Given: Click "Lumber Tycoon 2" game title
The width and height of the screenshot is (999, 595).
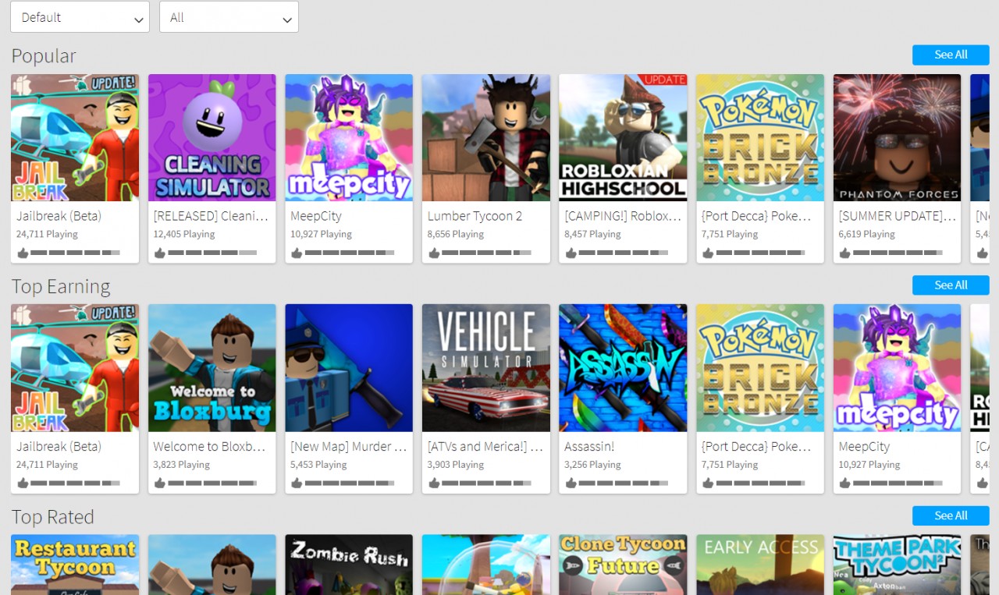Looking at the screenshot, I should click(475, 216).
